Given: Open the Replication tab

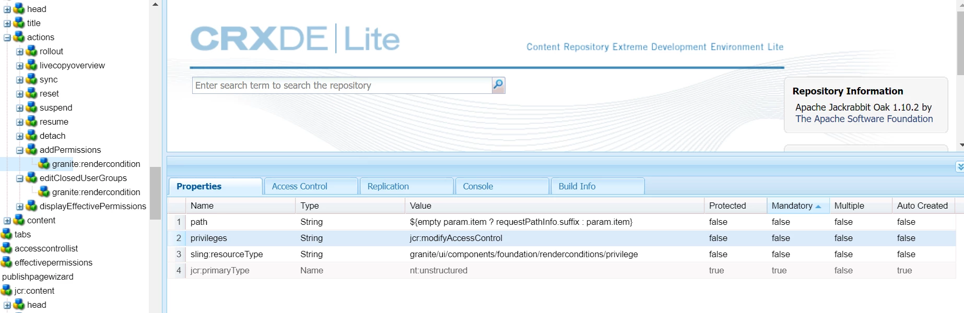Looking at the screenshot, I should pos(406,186).
